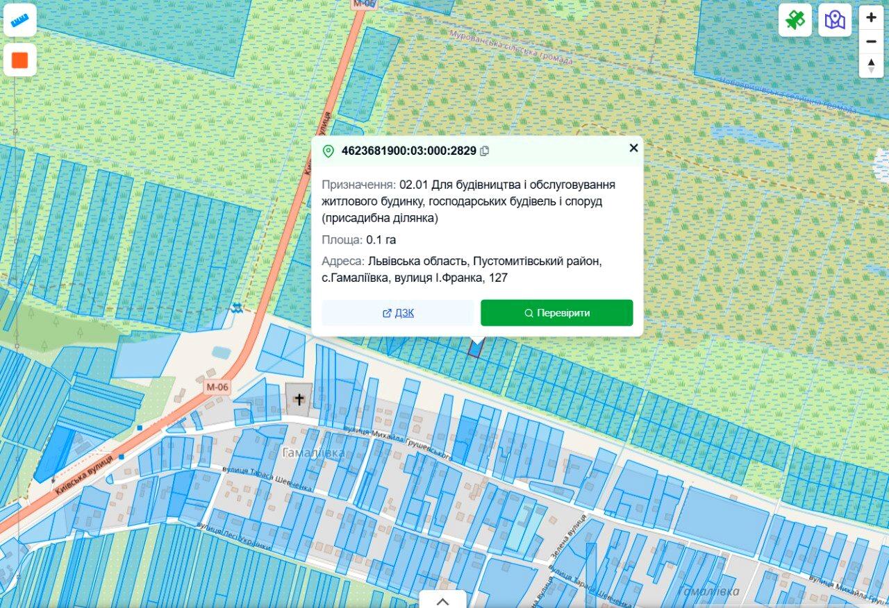Click the church cross marker
This screenshot has height=608, width=889.
coord(299,400)
